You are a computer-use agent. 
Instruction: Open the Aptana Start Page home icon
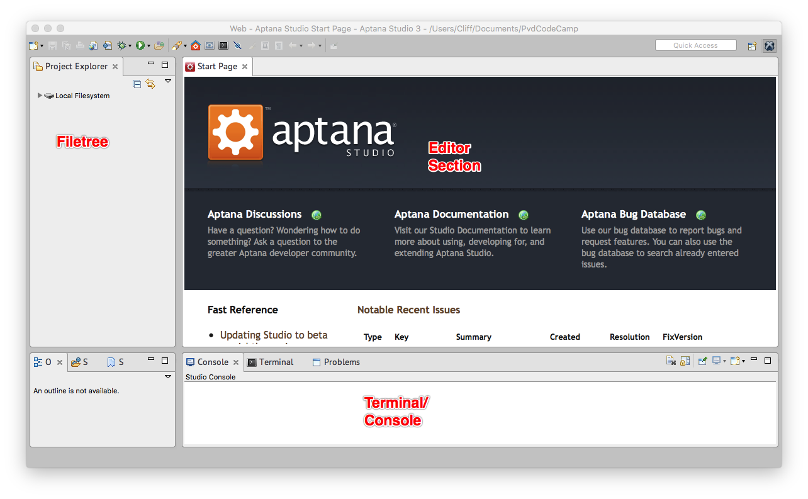pyautogui.click(x=196, y=45)
